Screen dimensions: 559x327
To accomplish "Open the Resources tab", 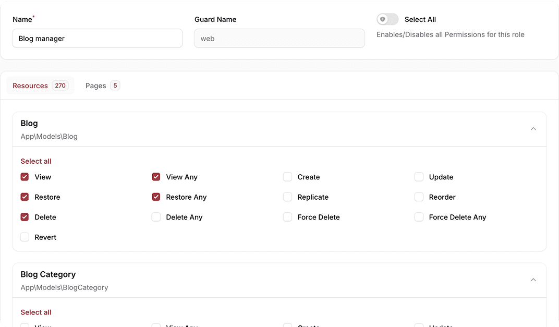I will pos(40,86).
